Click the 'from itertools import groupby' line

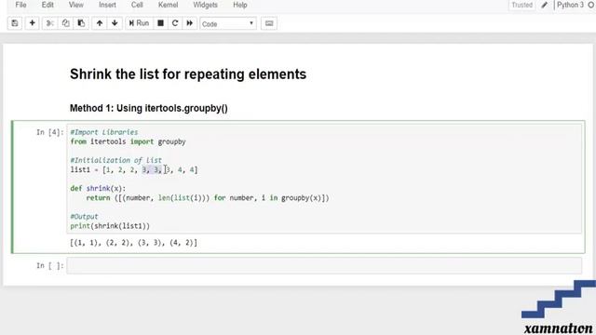point(129,141)
